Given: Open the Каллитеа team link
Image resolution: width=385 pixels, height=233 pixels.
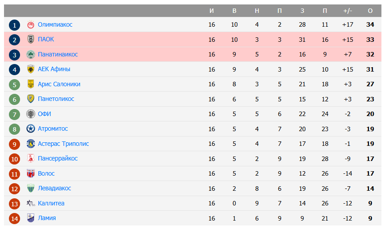Looking at the screenshot, I should coord(51,203).
